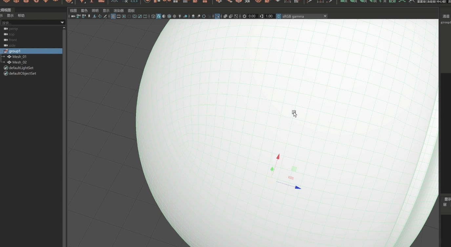Click the Exposure reset icon
The width and height of the screenshot is (451, 247).
244,16
